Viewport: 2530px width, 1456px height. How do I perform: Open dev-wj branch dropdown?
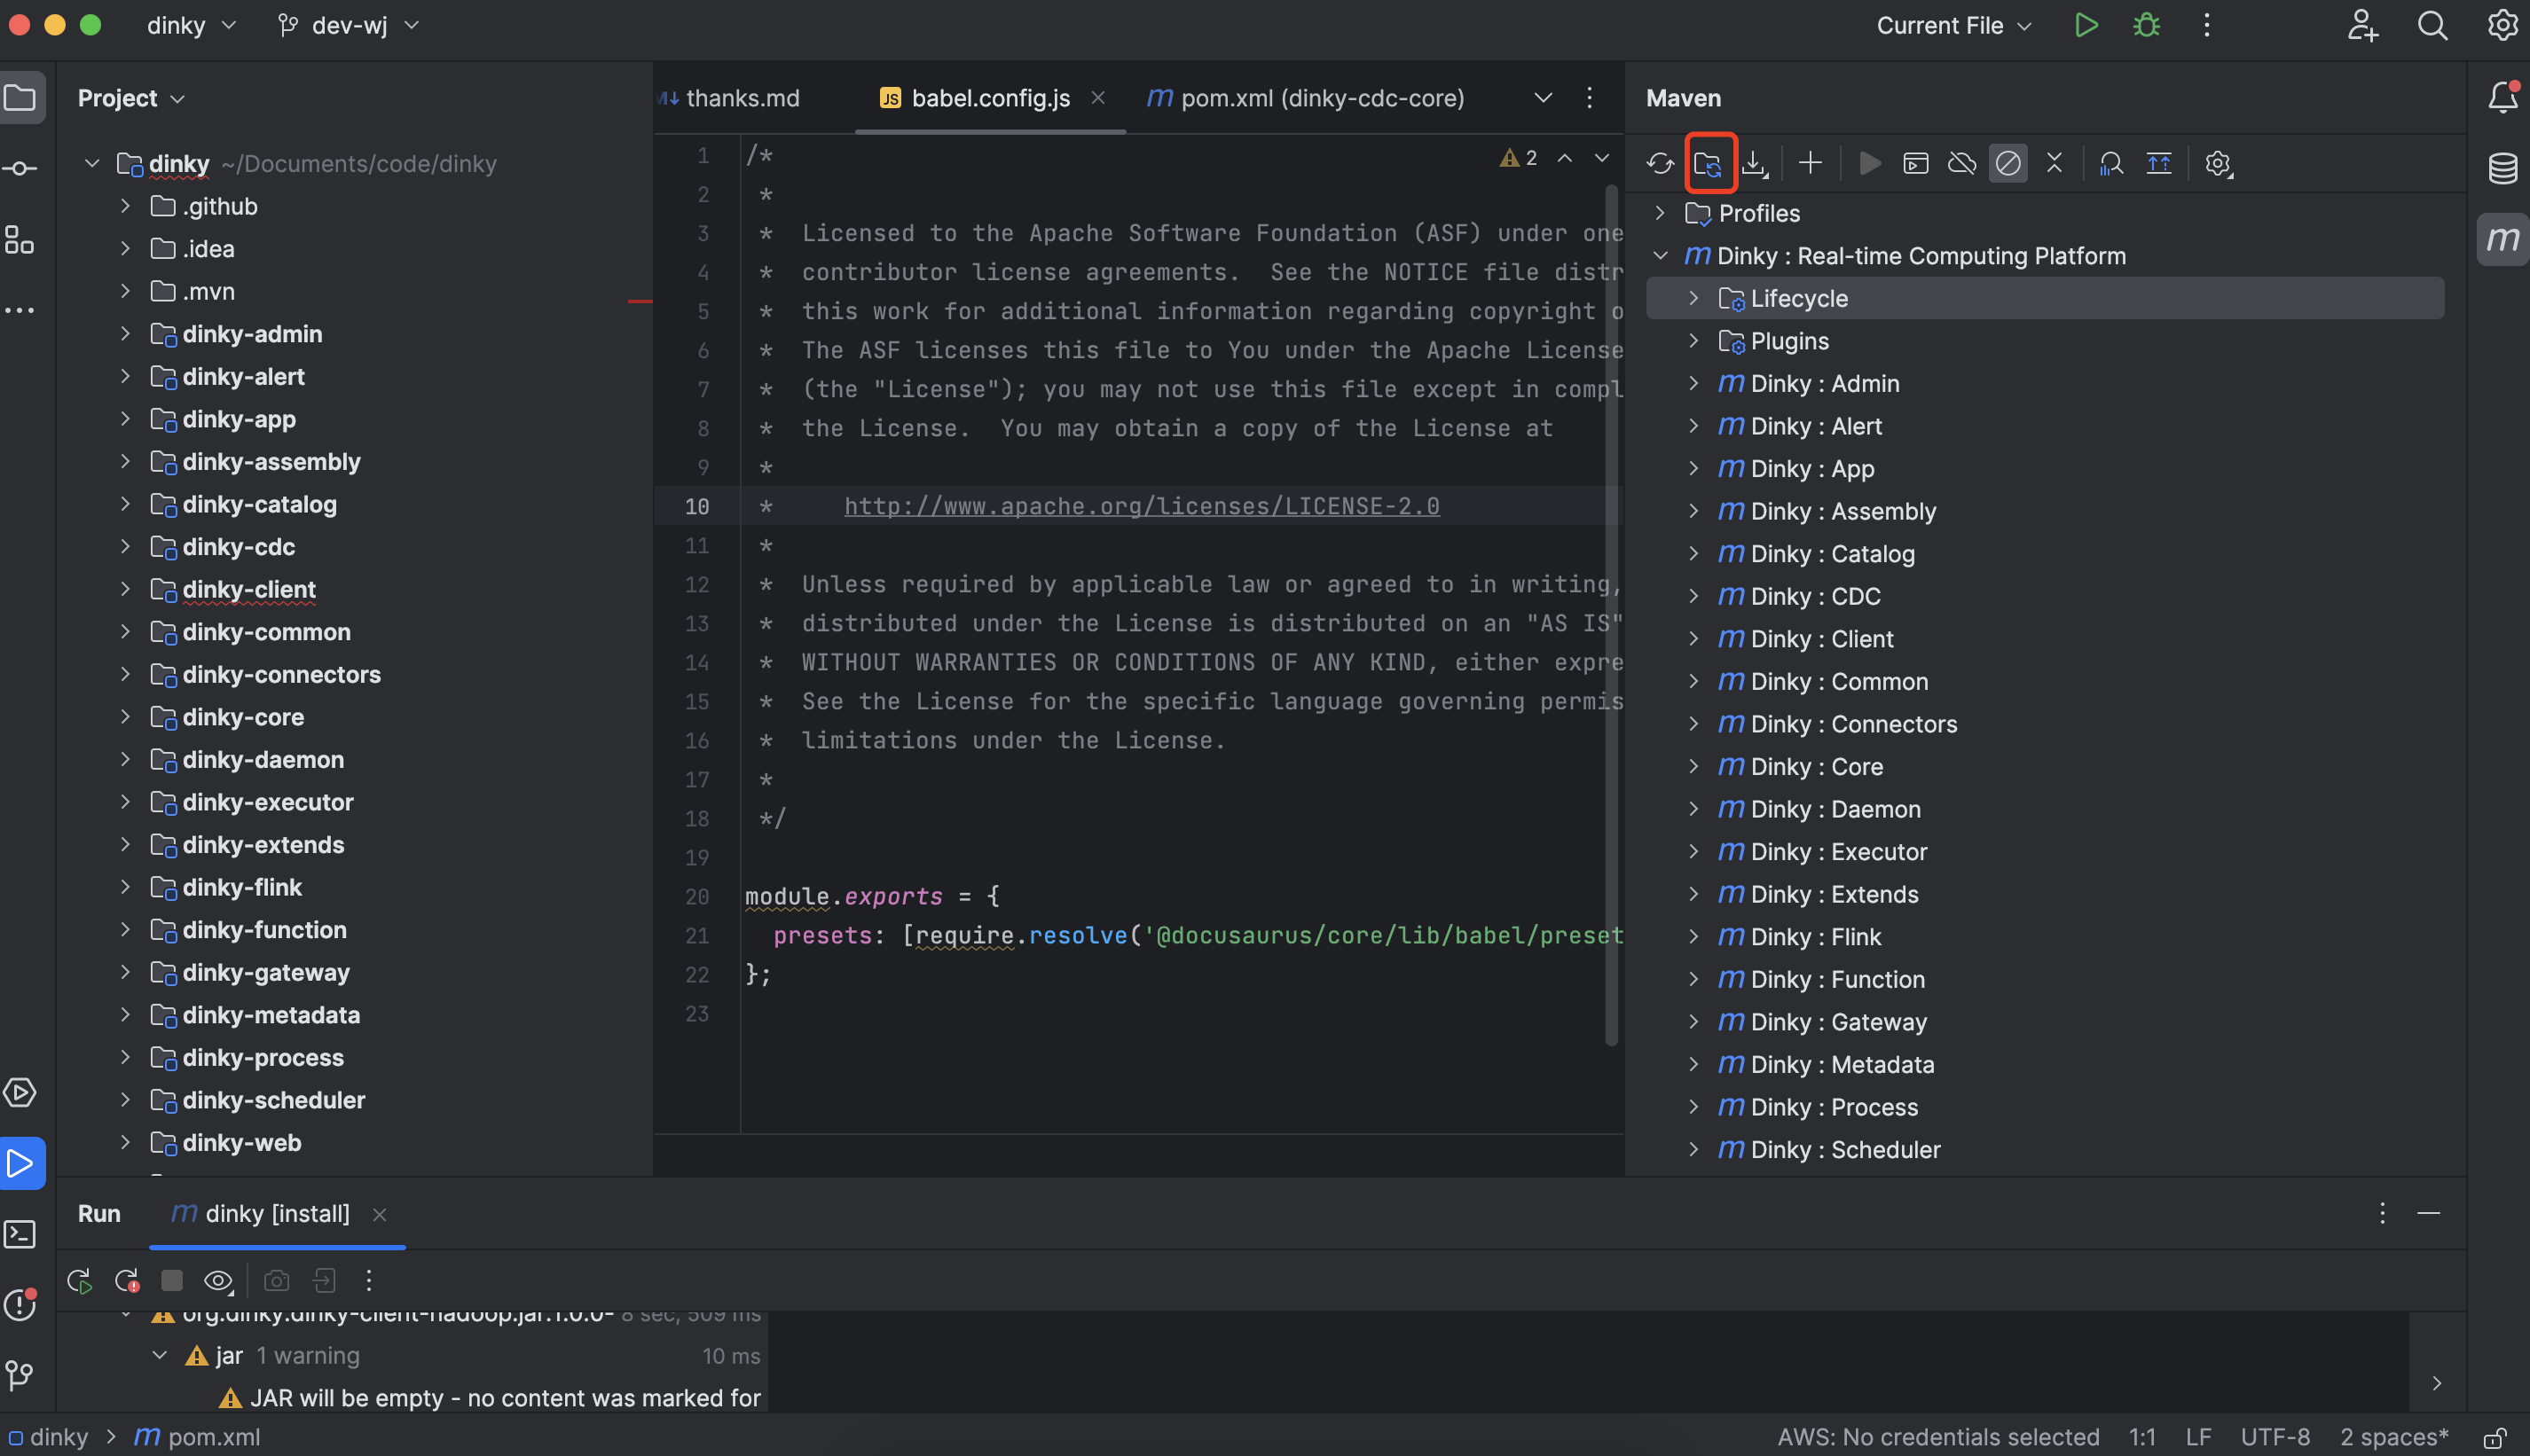[348, 26]
